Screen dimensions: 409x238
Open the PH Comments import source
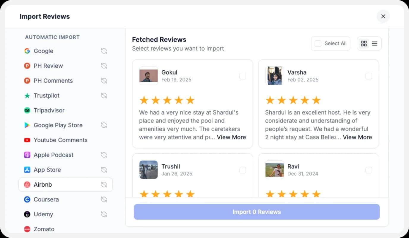click(53, 80)
